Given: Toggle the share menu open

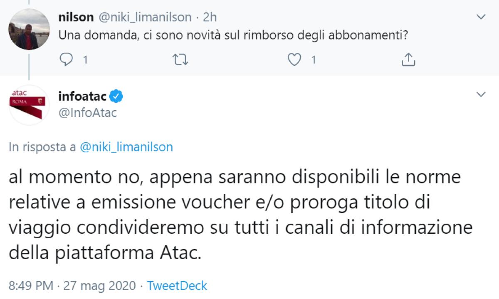Looking at the screenshot, I should (409, 60).
